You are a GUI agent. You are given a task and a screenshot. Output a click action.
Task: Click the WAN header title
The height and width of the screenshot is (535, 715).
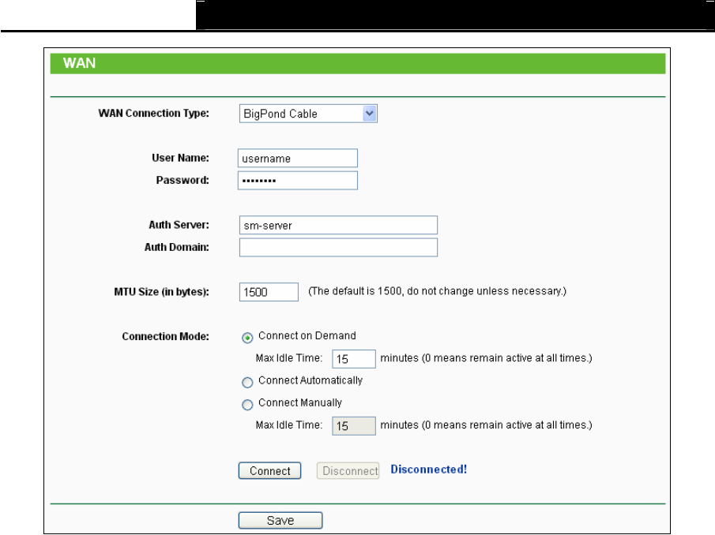point(79,63)
